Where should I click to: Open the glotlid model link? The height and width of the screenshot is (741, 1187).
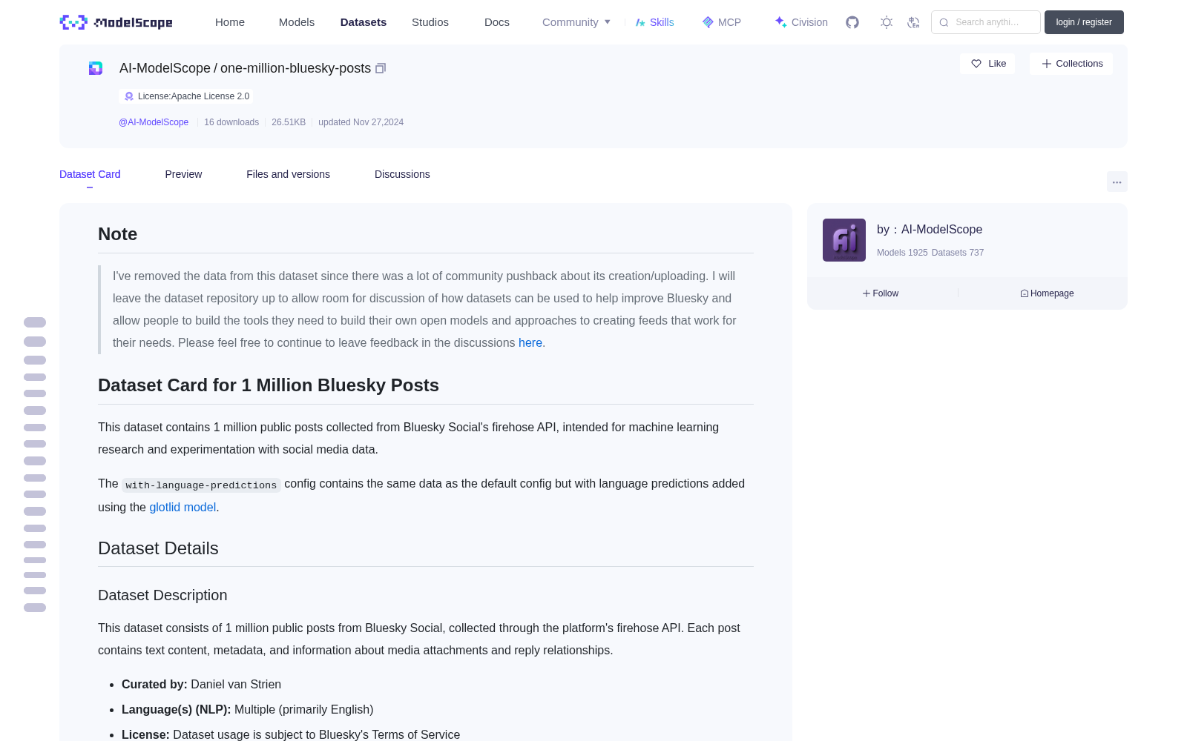[183, 507]
